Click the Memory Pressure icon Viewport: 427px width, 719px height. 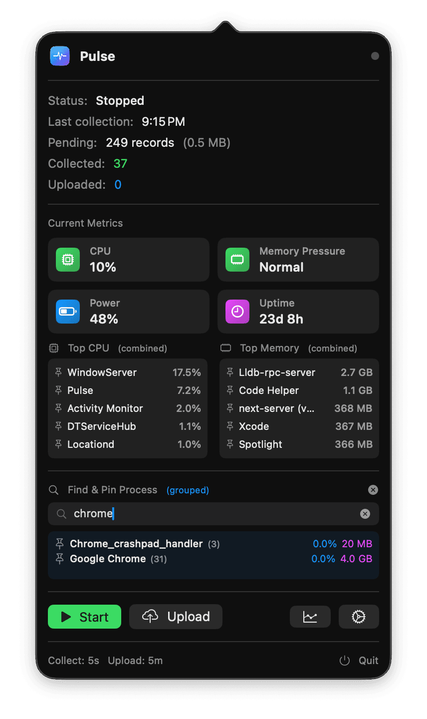pos(237,260)
